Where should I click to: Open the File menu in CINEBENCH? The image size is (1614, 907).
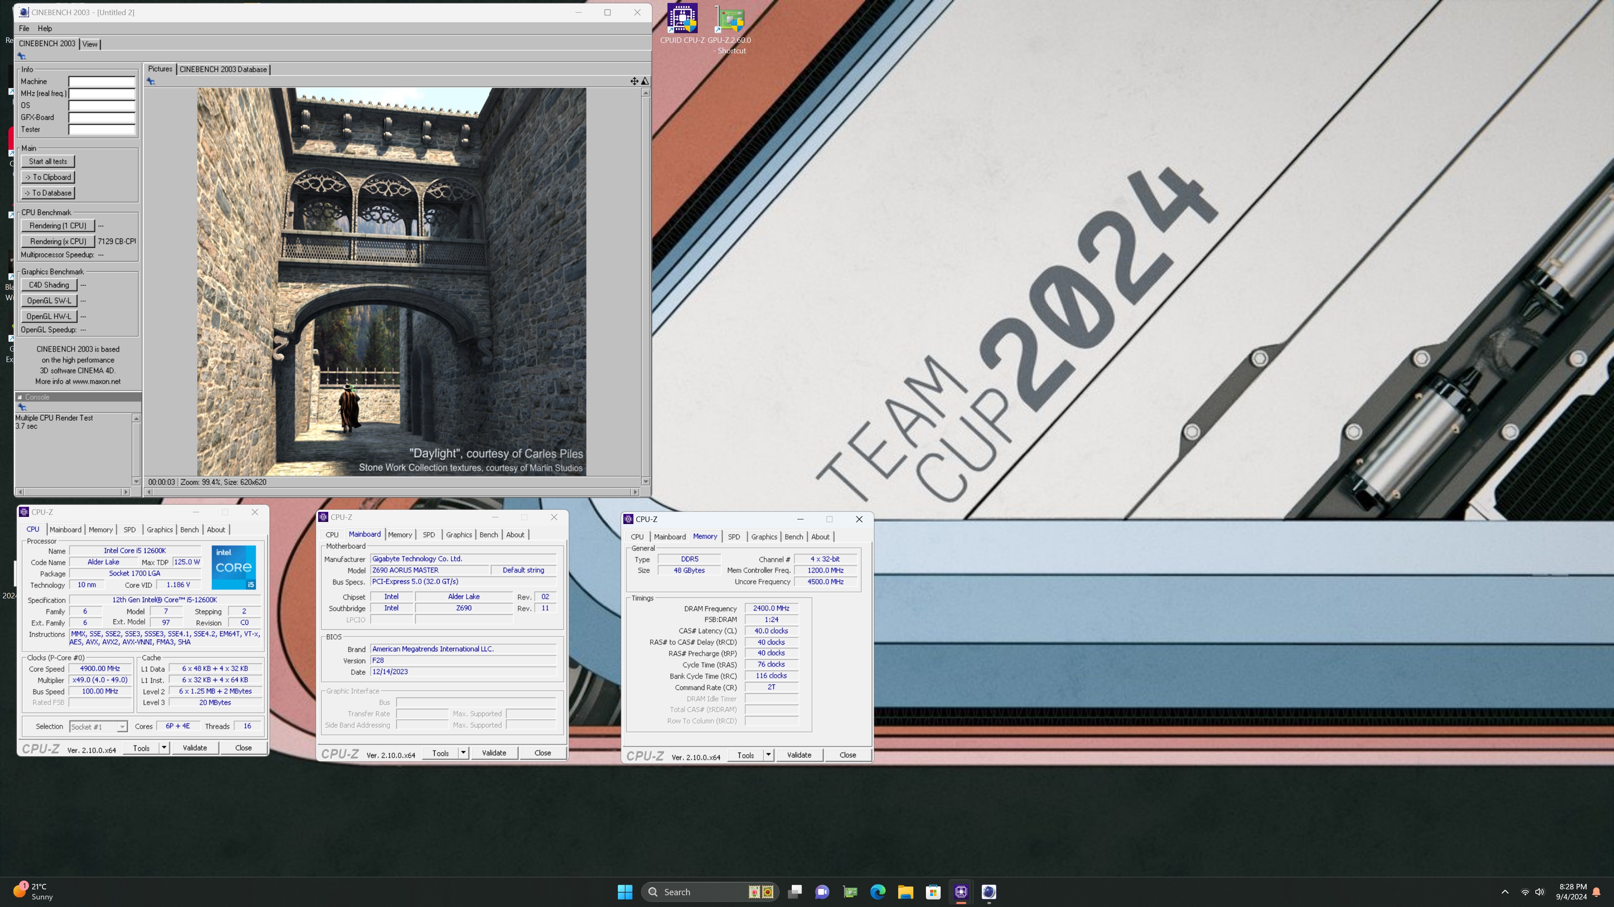click(x=24, y=28)
